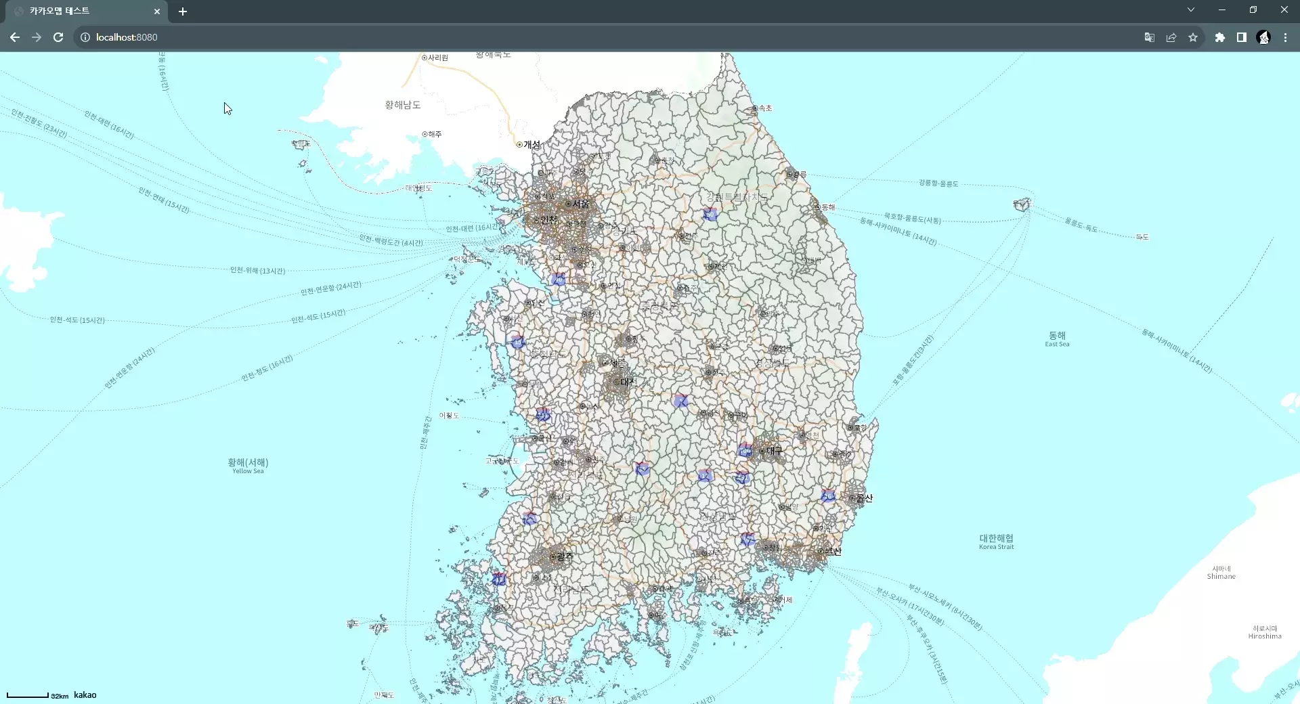Bookmark this tab with the star

click(1193, 37)
